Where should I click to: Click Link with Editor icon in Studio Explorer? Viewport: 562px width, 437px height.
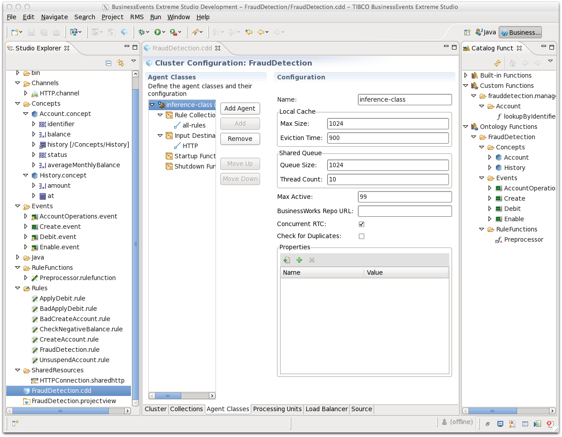tap(121, 63)
